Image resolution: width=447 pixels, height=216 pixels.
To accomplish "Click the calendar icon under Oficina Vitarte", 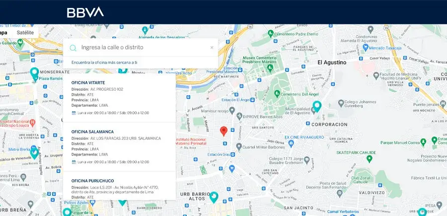I will coord(74,113).
